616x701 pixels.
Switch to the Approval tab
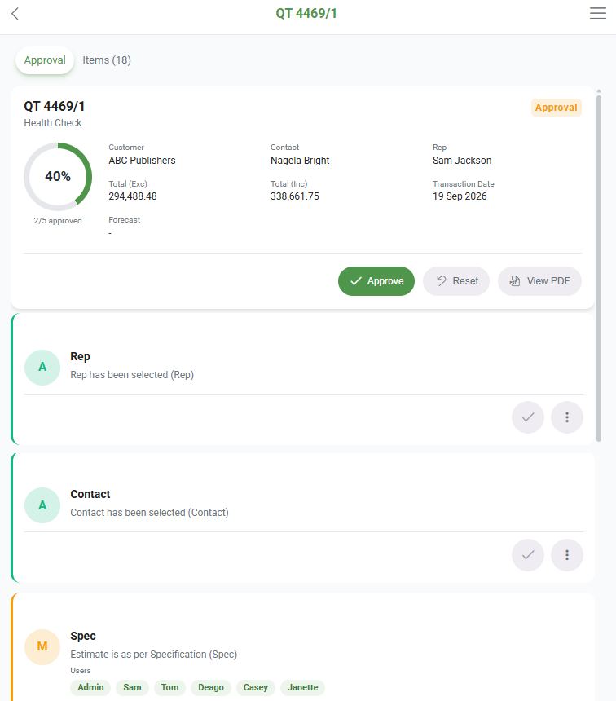(x=45, y=60)
